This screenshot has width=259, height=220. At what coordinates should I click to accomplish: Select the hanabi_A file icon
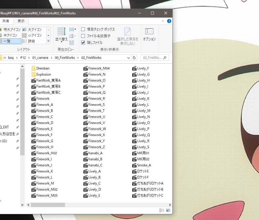pos(85,153)
